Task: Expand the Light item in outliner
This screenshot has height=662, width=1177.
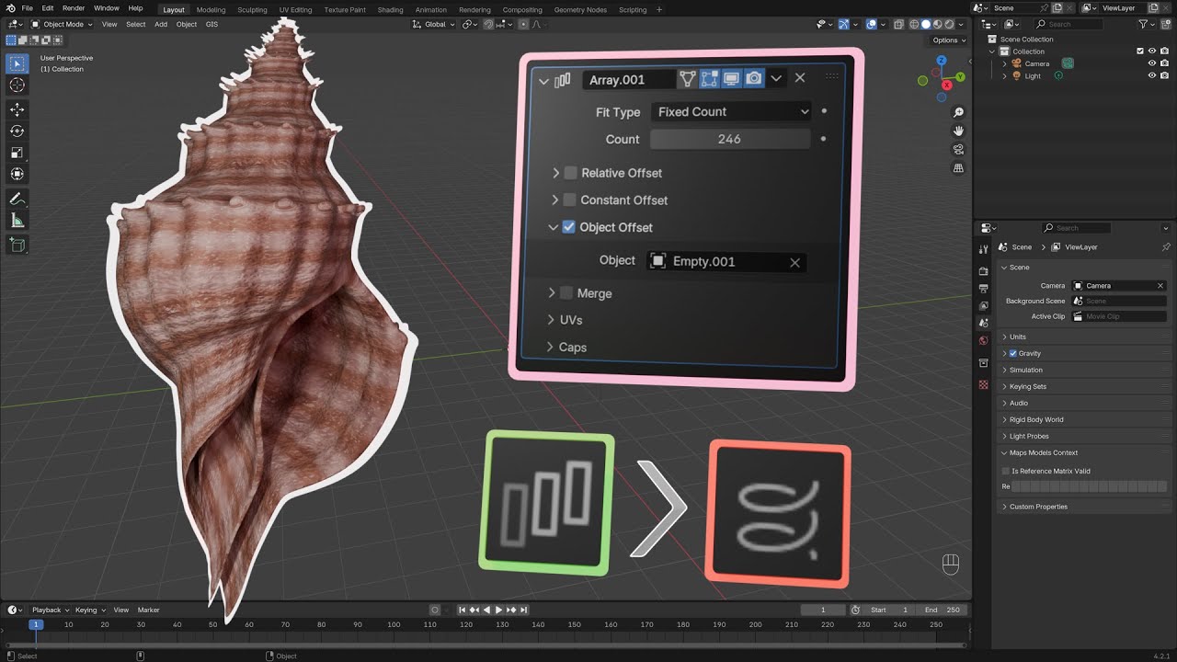Action: coord(1005,75)
